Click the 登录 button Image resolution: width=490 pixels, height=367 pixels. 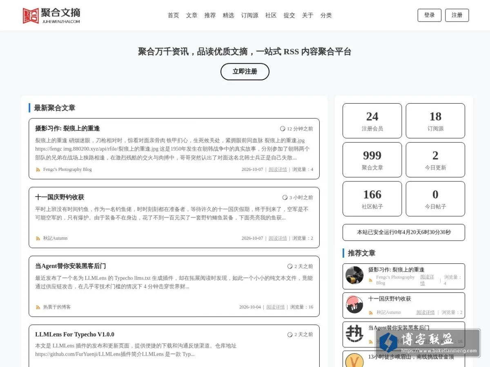click(429, 15)
